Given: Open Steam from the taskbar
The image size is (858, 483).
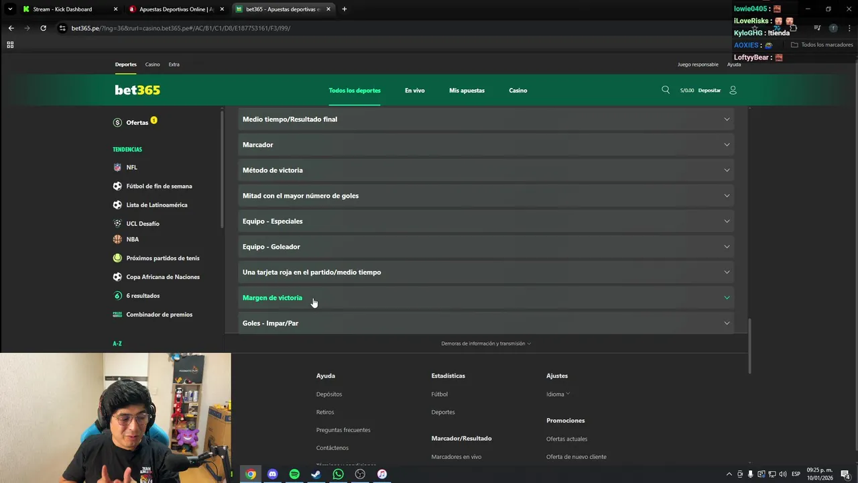Looking at the screenshot, I should click(316, 474).
